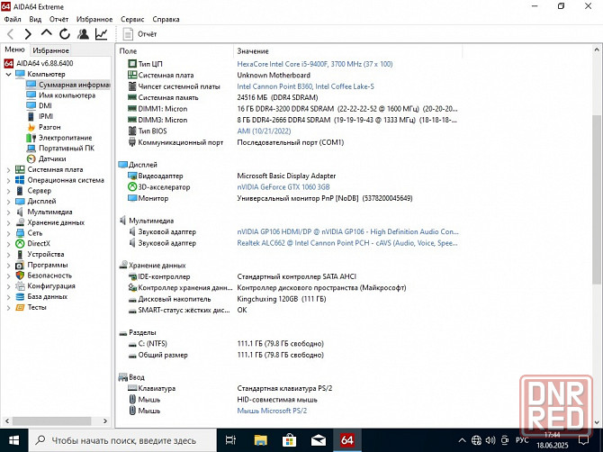Image resolution: width=603 pixels, height=452 pixels.
Task: Select Суммарная информация in the tree
Action: click(x=68, y=85)
